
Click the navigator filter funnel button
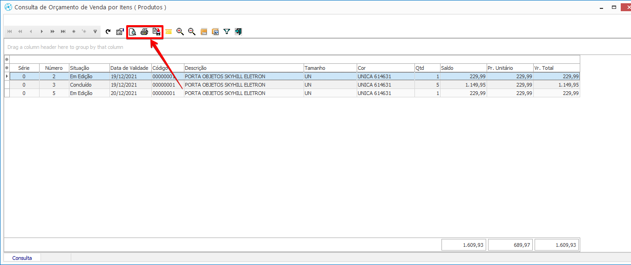click(95, 32)
